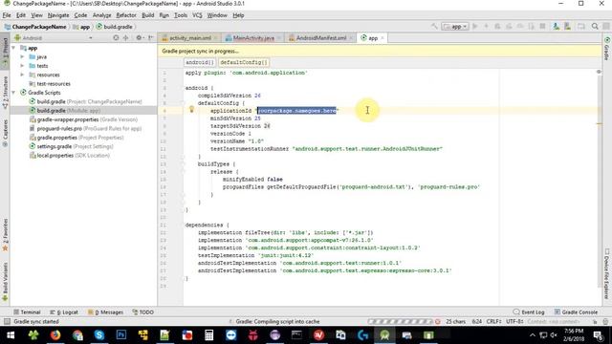Open Firefox from the Windows taskbar
The width and height of the screenshot is (612, 344).
click(55, 335)
